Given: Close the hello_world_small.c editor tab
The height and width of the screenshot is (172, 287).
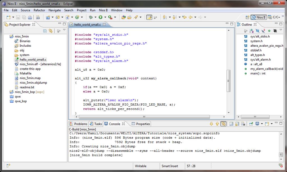Looking at the screenshot, I should 104,24.
